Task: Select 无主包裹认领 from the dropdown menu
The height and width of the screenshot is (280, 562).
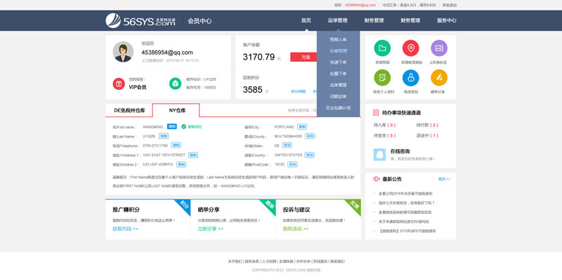Action: (339, 107)
